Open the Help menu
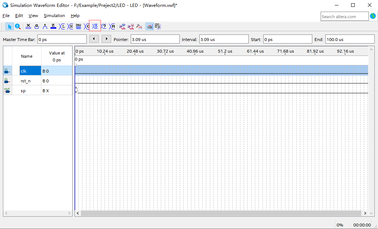Image resolution: width=378 pixels, height=229 pixels. tap(75, 16)
